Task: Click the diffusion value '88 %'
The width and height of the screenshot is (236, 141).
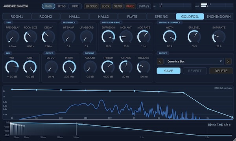Action: click(108, 47)
